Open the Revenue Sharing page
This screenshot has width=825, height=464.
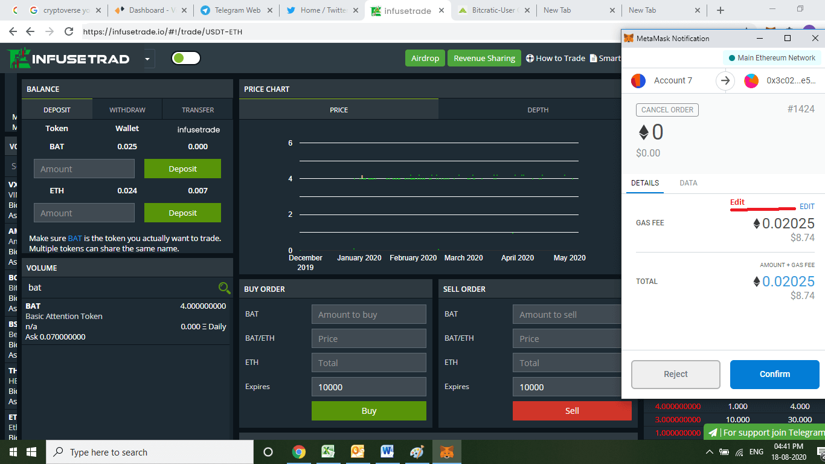(484, 58)
